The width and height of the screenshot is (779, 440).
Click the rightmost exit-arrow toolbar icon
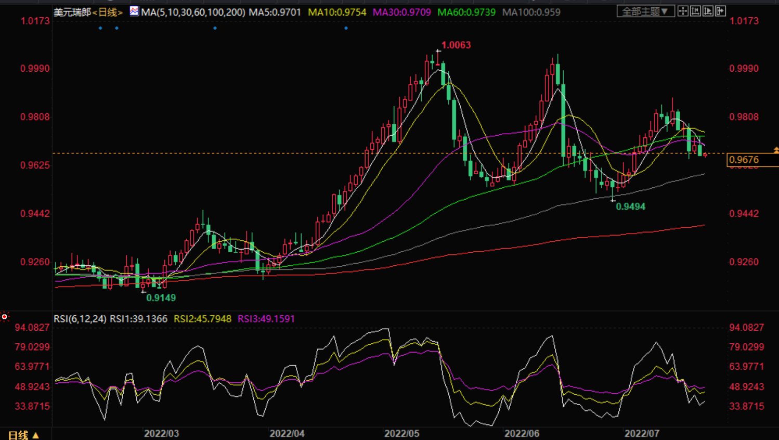click(720, 11)
